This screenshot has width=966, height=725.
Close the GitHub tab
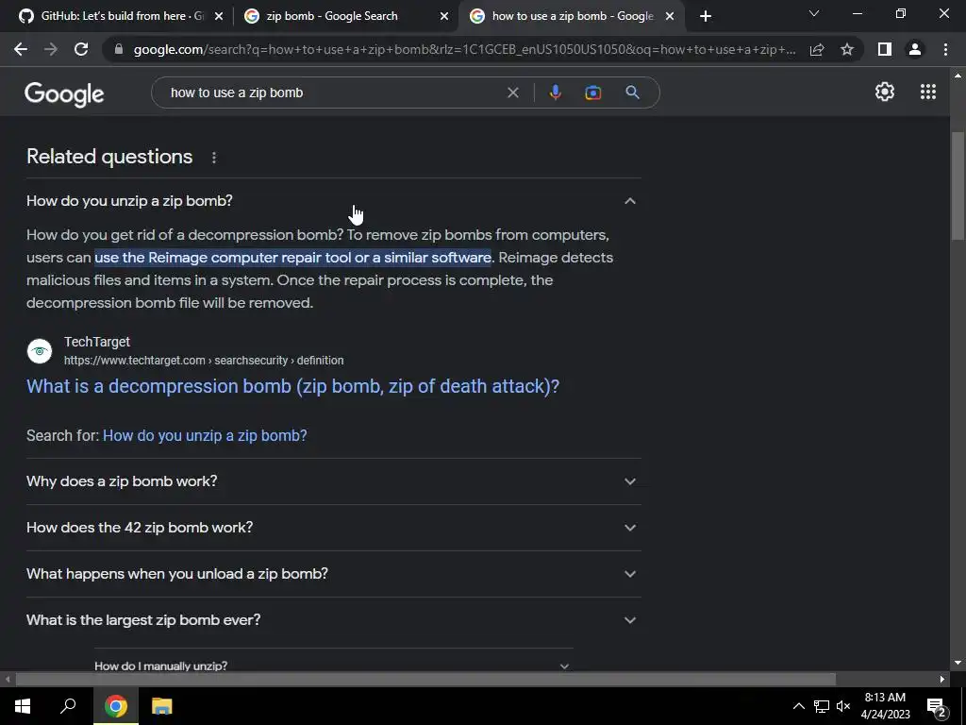tap(218, 17)
